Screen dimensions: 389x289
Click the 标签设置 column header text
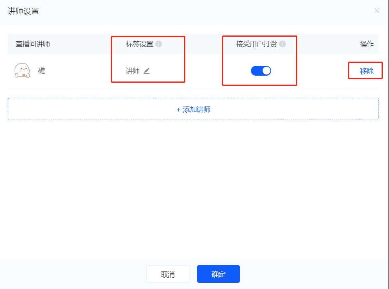[x=139, y=44]
